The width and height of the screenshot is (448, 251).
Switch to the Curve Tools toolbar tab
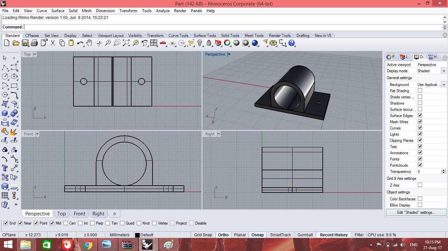pos(178,36)
